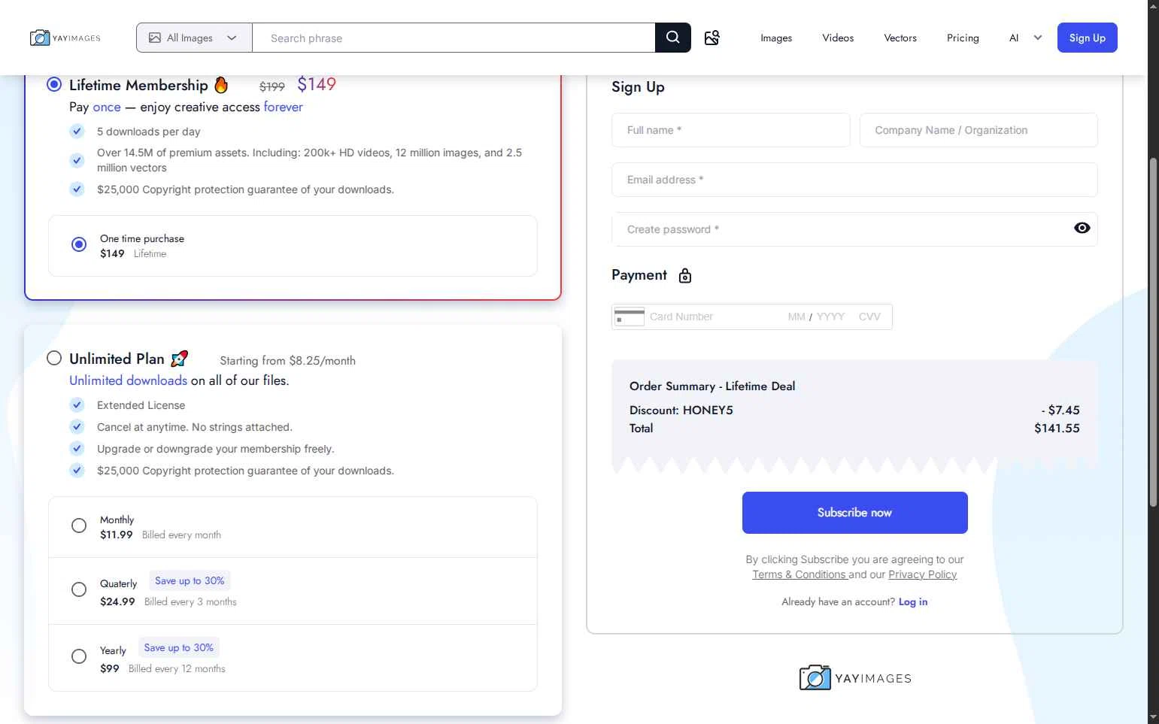
Task: Open the Videos menu
Action: click(x=838, y=38)
